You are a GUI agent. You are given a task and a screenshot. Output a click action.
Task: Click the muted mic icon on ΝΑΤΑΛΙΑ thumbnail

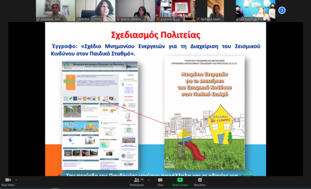click(x=199, y=19)
